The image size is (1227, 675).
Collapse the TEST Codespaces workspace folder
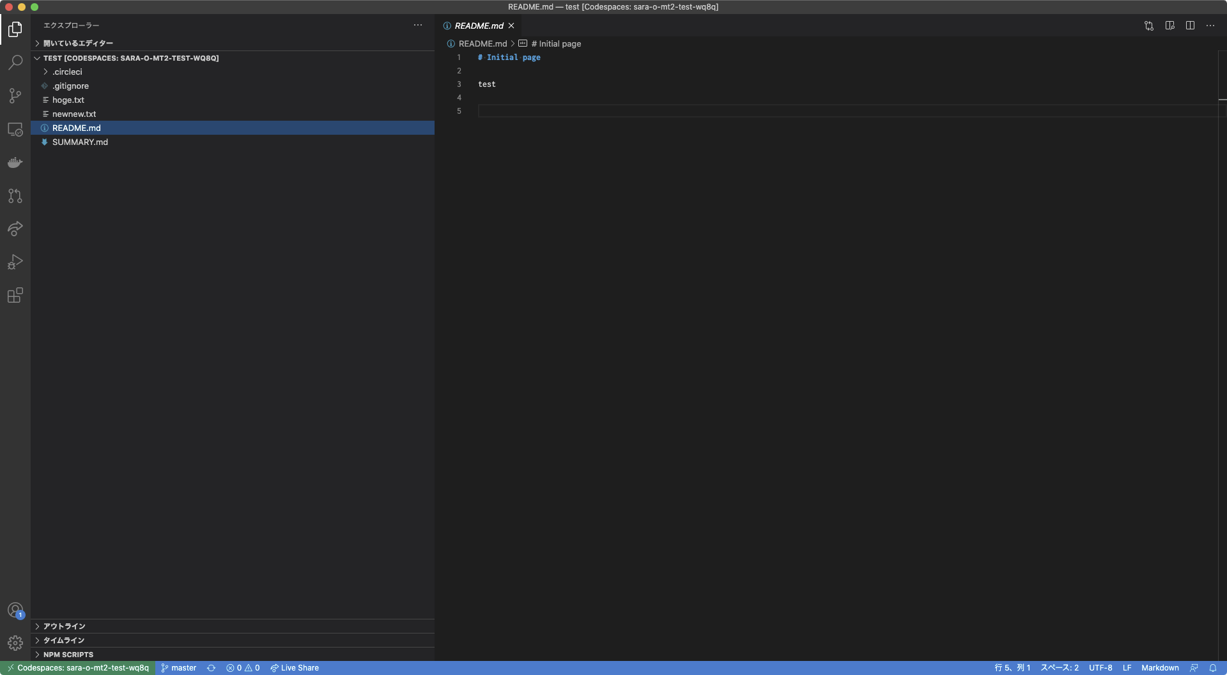[233, 58]
